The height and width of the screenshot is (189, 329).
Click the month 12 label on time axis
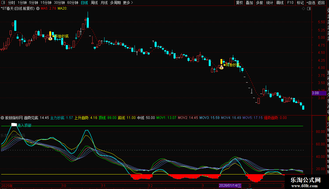[151, 186]
